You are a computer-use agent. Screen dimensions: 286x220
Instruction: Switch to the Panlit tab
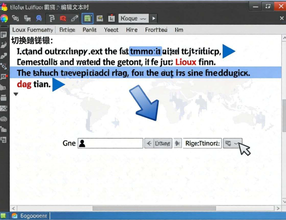pyautogui.click(x=89, y=30)
